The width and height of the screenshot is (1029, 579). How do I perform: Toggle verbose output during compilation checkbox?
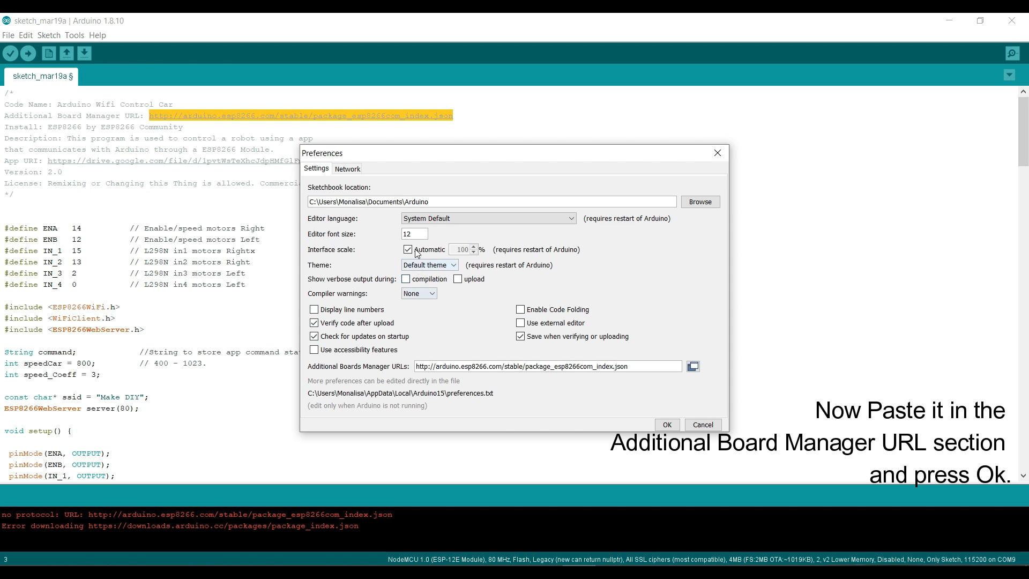[x=406, y=279]
